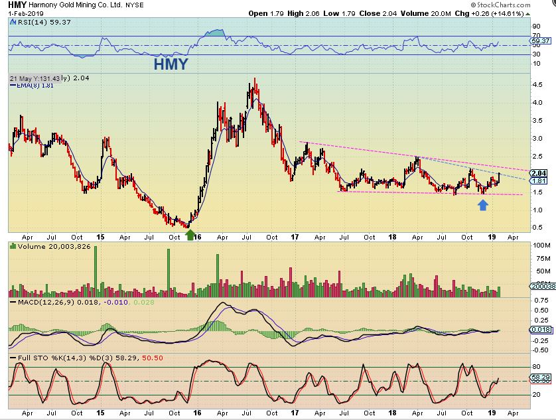Click the 'MACD(12,26,9)' legend label
This screenshot has height=420, width=556.
click(46, 303)
